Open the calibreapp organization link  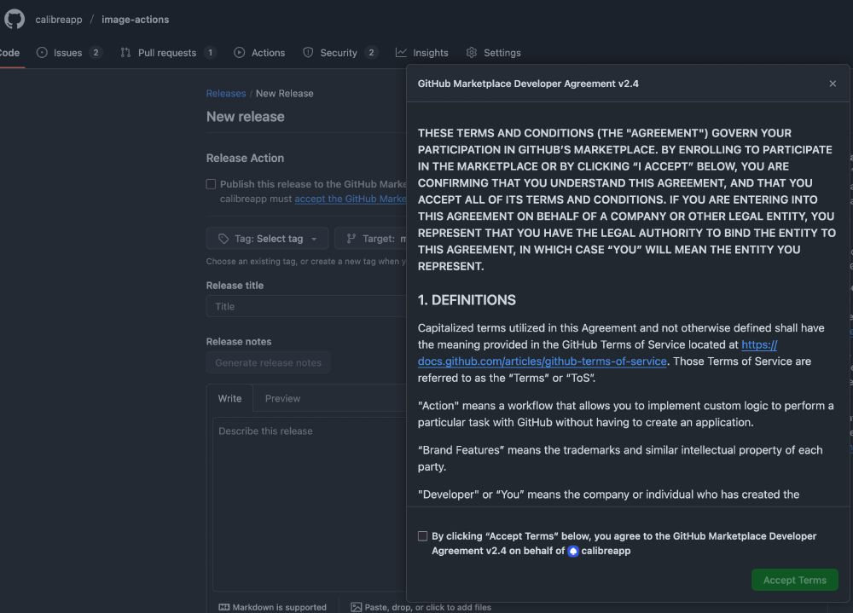point(59,20)
